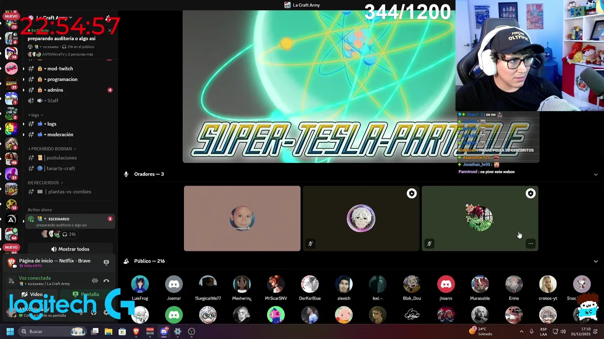Image resolution: width=604 pixels, height=339 pixels.
Task: Click Mostrar todos button
Action: (70, 249)
